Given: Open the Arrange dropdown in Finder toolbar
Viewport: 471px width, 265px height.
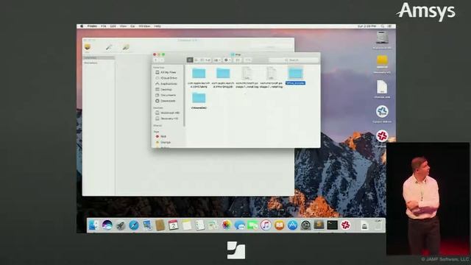Looking at the screenshot, I should [217, 60].
